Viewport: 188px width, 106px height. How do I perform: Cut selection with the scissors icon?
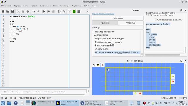pos(18,11)
